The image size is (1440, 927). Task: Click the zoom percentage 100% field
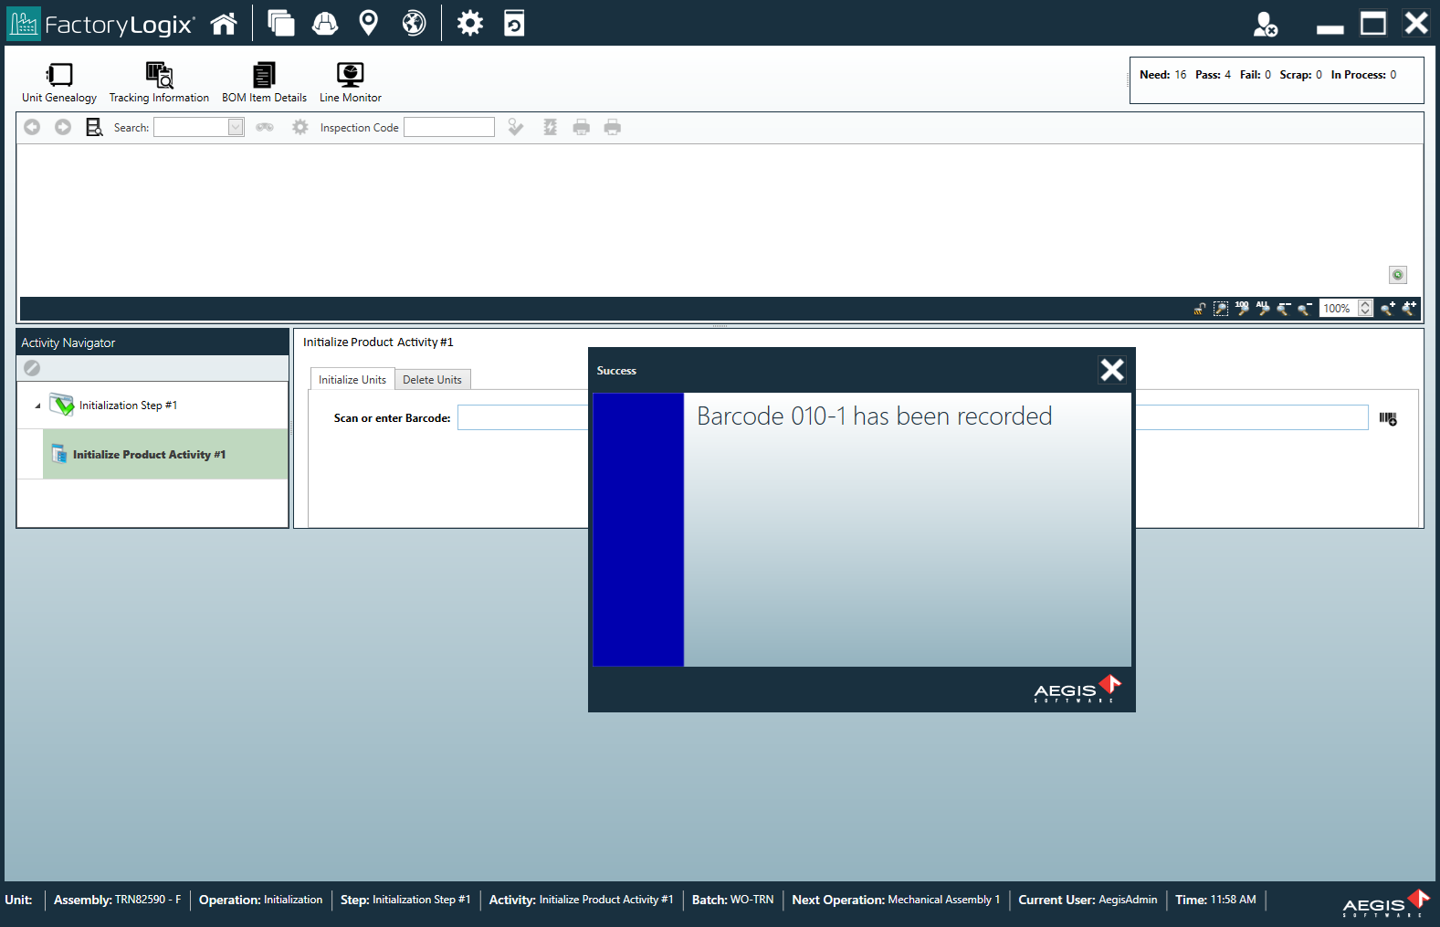[x=1338, y=309]
